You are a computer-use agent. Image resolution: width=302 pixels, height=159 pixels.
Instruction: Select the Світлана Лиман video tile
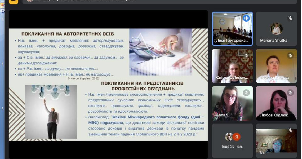coord(233,66)
